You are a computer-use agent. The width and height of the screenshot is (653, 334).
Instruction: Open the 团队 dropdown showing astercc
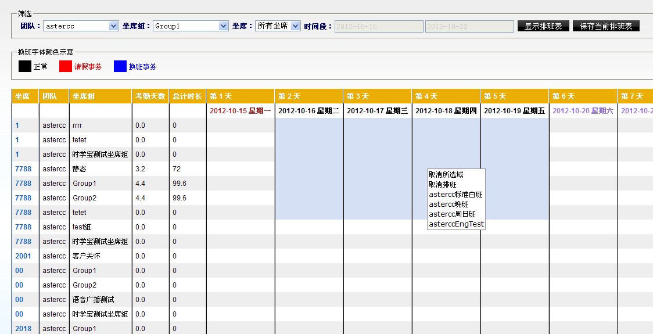(x=81, y=26)
